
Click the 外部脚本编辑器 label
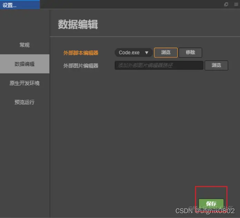[81, 53]
